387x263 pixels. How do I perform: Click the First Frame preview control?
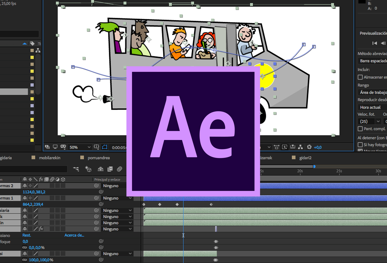click(375, 43)
